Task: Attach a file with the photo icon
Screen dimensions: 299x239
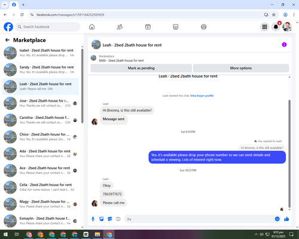Action: click(102, 219)
